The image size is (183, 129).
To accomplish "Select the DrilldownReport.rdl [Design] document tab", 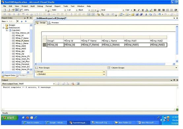I will point(51,18).
